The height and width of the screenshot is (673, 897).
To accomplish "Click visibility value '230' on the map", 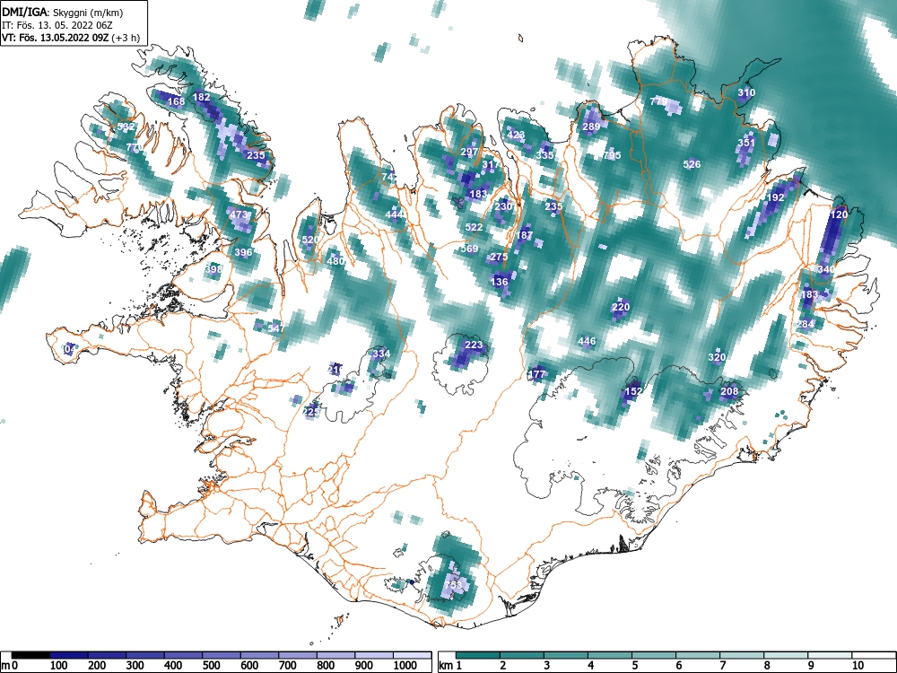I will (x=503, y=206).
